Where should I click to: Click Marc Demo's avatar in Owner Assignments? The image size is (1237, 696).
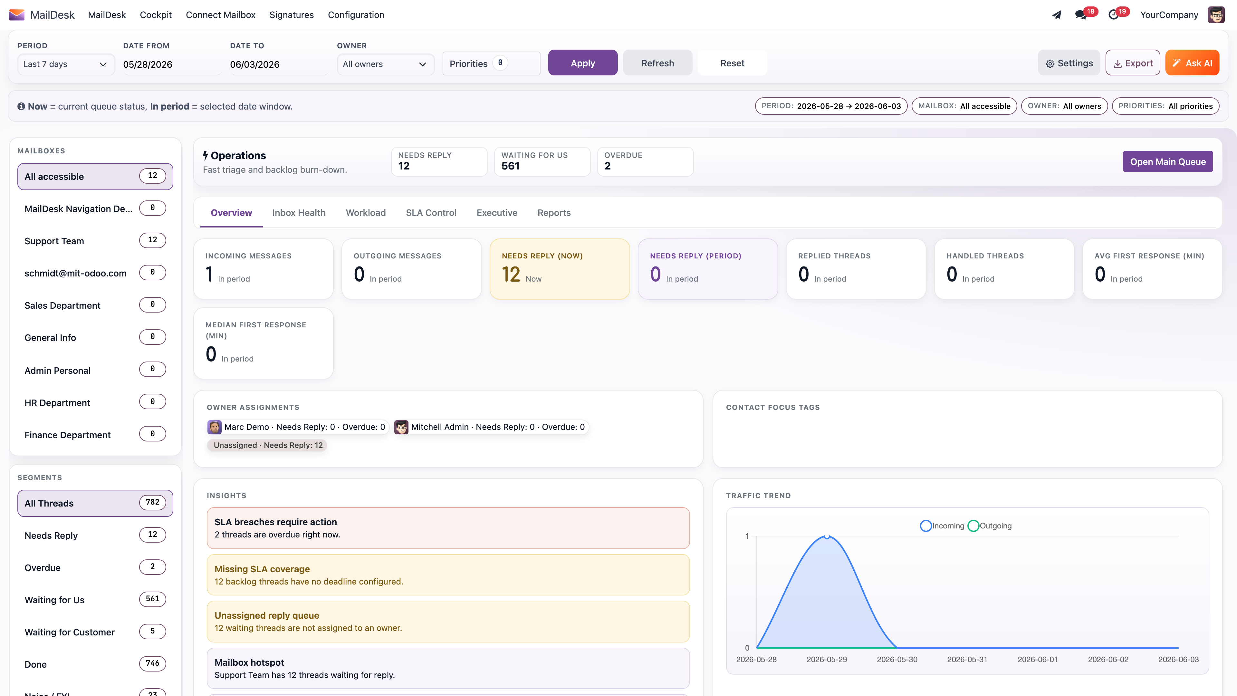tap(215, 427)
